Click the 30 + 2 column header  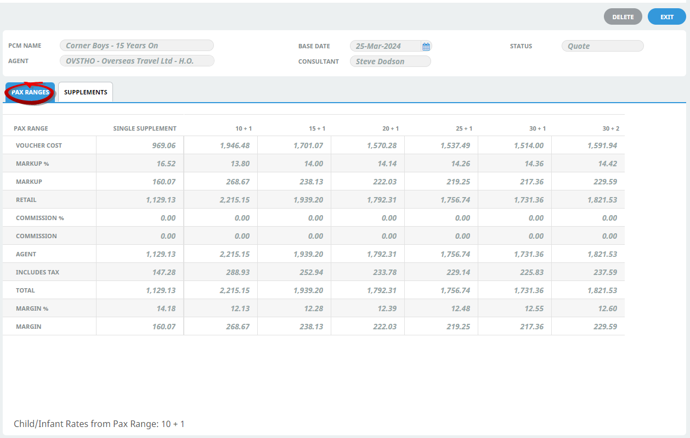coord(611,128)
